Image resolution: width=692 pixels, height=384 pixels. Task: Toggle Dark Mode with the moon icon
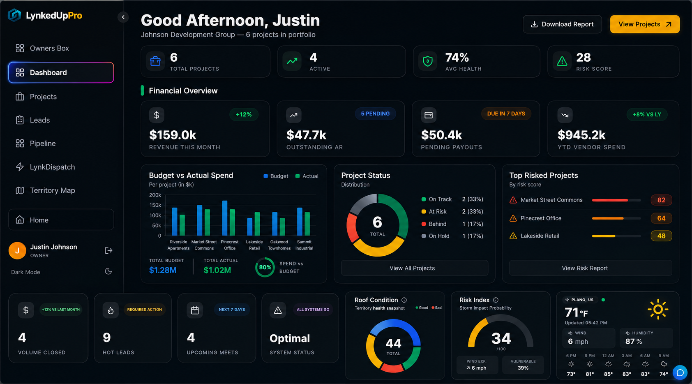(108, 271)
